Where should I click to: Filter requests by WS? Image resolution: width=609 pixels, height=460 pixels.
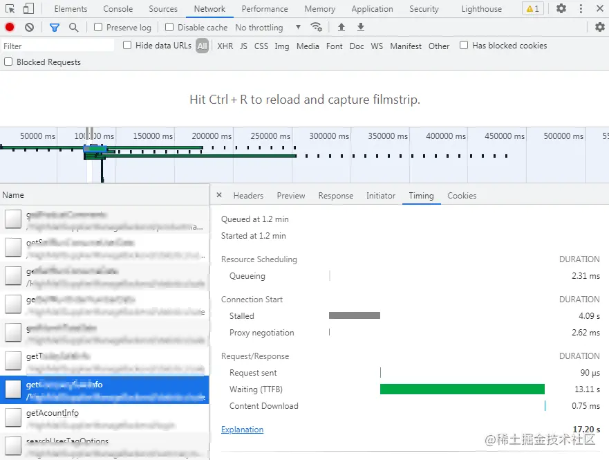377,46
